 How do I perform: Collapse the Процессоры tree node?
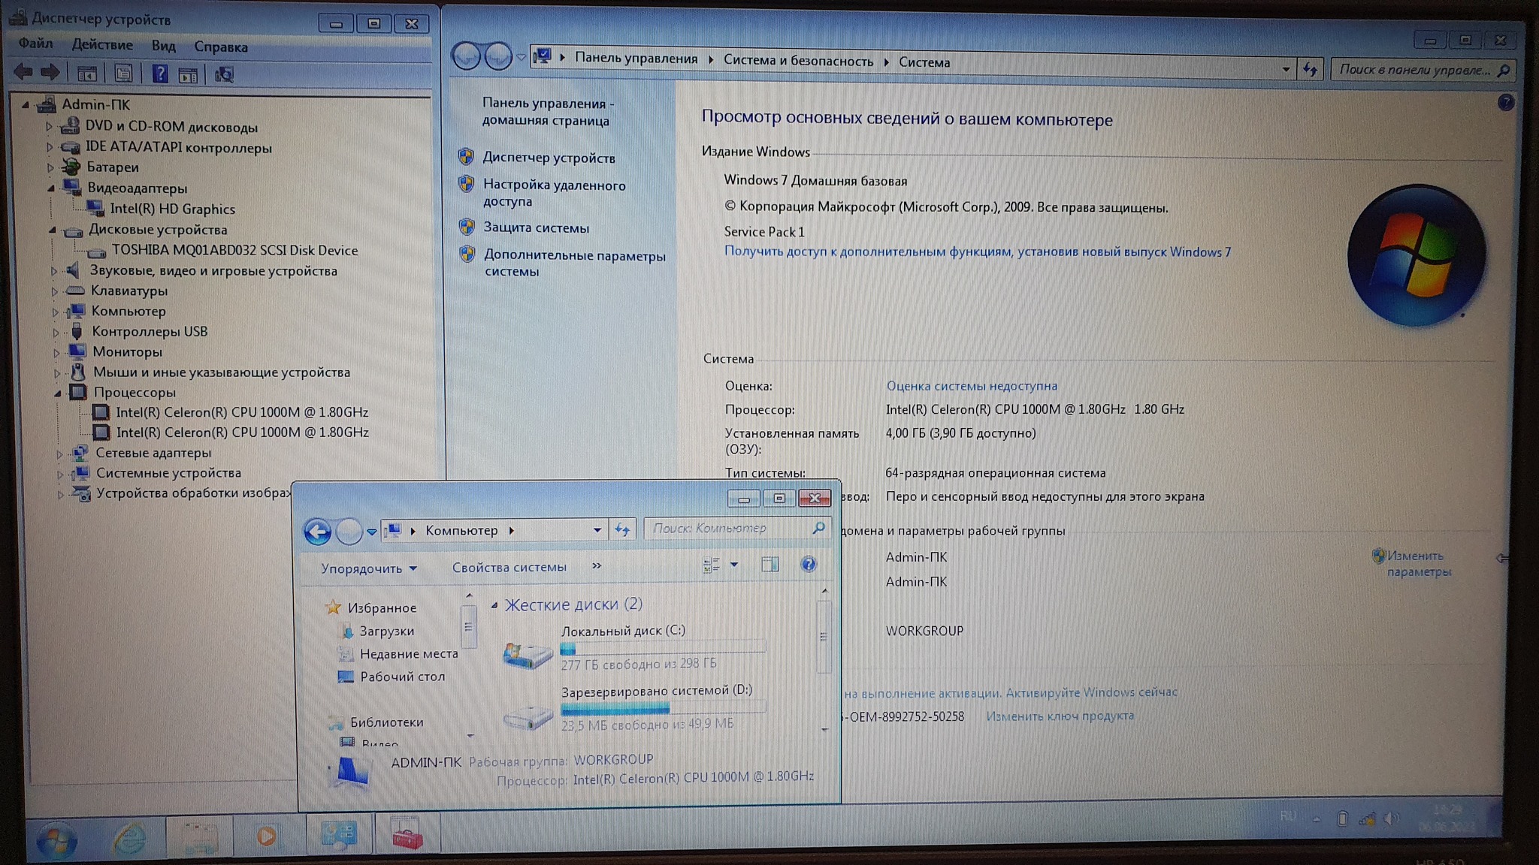click(58, 393)
